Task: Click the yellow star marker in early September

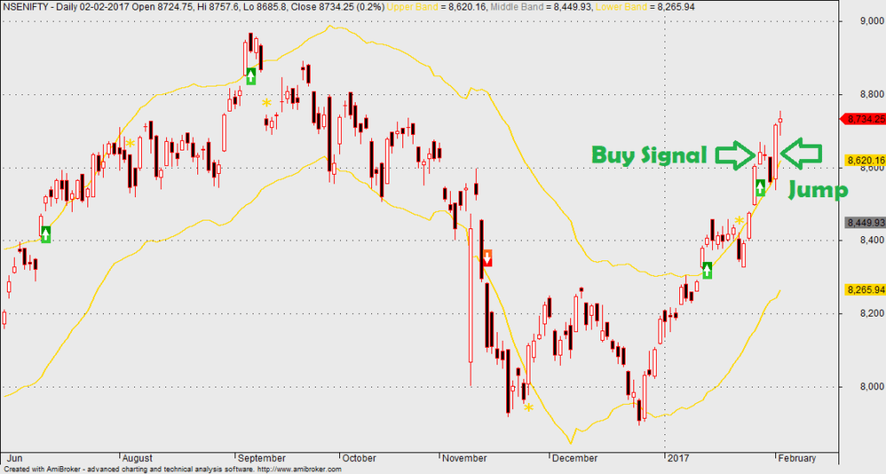Action: coord(266,103)
